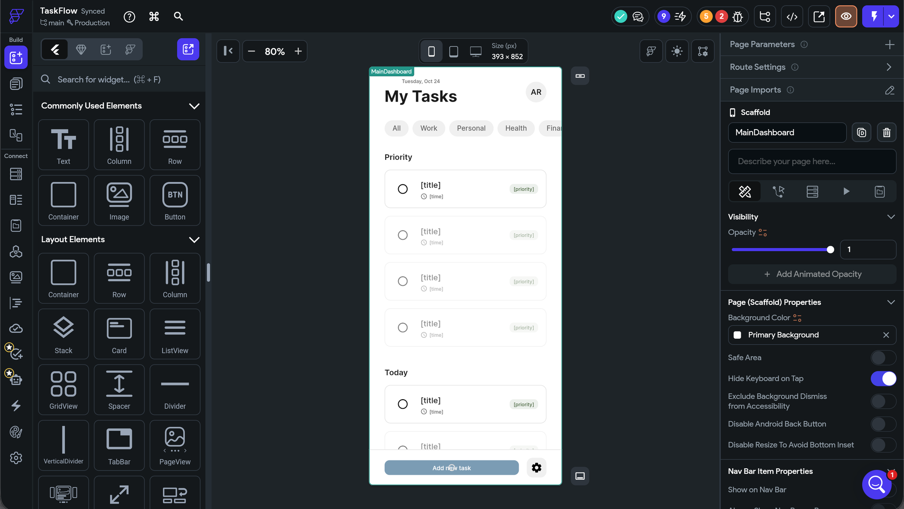Click the AR avatar circle
This screenshot has height=509, width=904.
coord(536,92)
